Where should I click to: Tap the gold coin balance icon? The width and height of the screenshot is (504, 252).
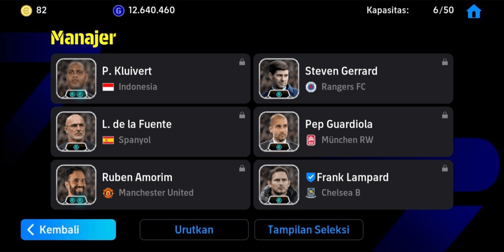click(x=26, y=10)
